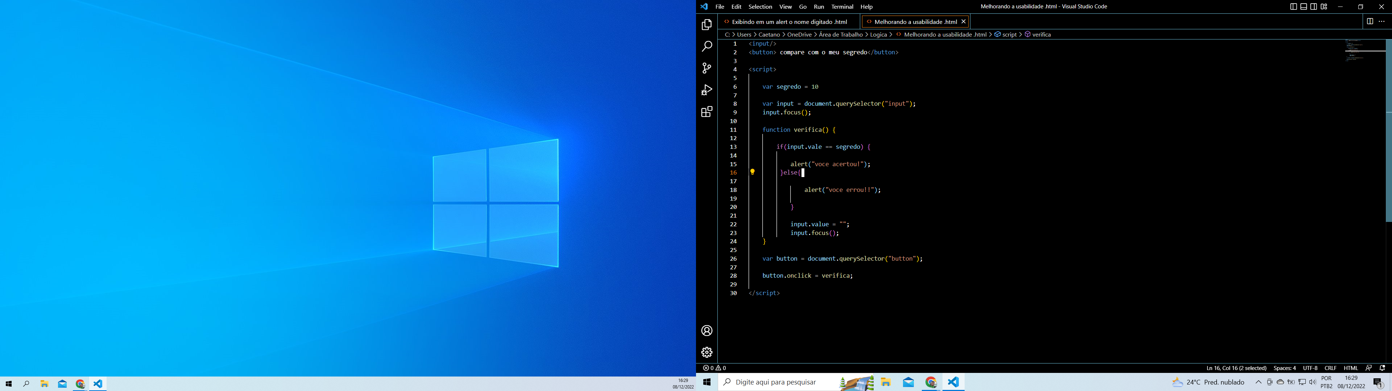Click the 'var segredo = 10' code line

click(x=791, y=87)
